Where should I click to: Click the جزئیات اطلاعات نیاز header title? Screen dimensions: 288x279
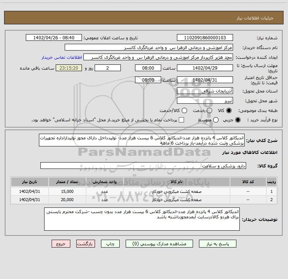[255, 18]
